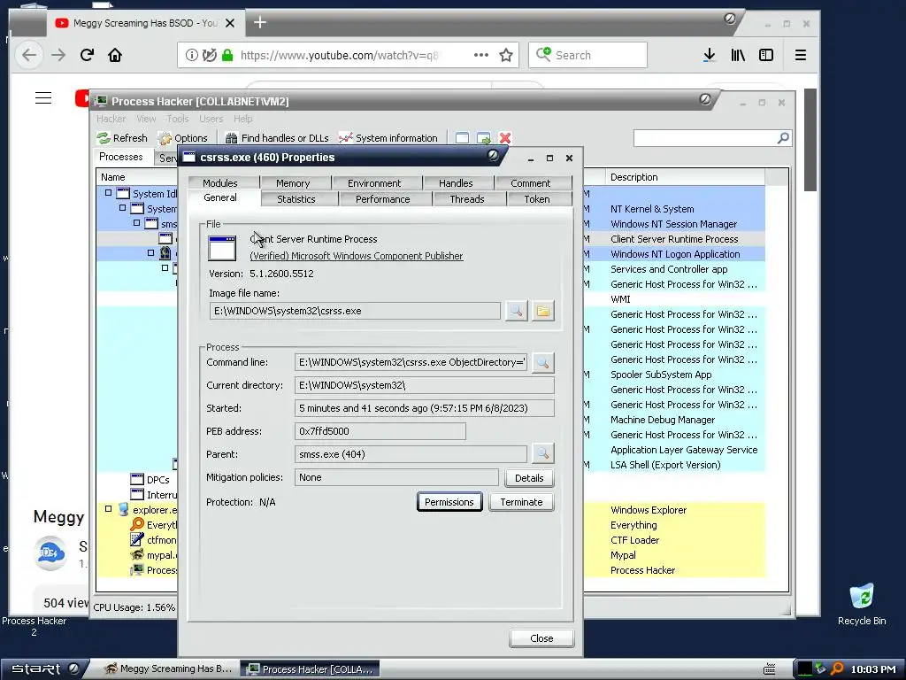The height and width of the screenshot is (680, 906).
Task: Open the browser library icon
Action: 738,56
